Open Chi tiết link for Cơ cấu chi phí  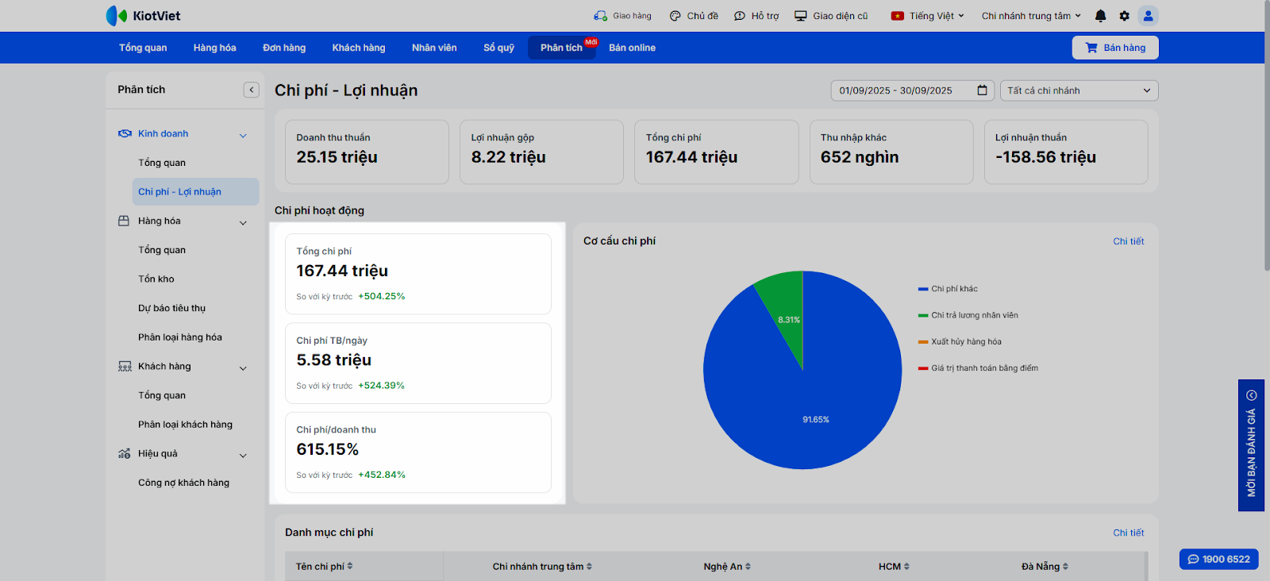click(x=1128, y=241)
